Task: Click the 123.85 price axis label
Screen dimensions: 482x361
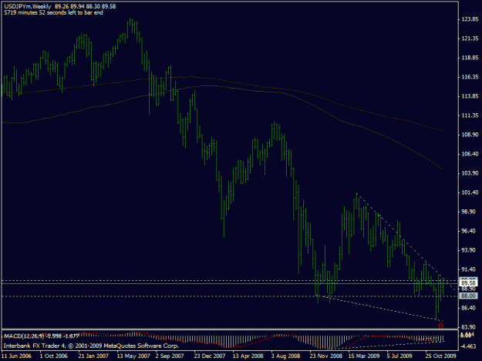Action: (x=470, y=19)
